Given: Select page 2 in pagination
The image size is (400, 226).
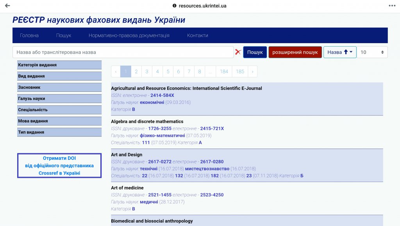Looking at the screenshot, I should [x=136, y=72].
